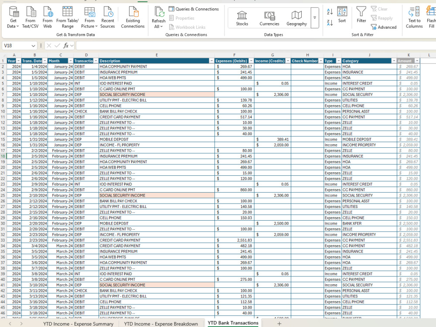The height and width of the screenshot is (327, 436).
Task: Click the Select All corner button
Action: click(x=3, y=55)
